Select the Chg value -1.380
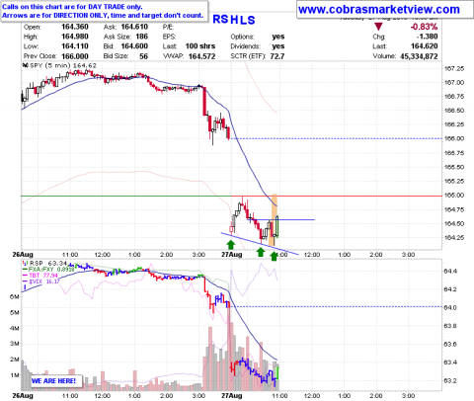The height and width of the screenshot is (401, 474). [x=428, y=37]
